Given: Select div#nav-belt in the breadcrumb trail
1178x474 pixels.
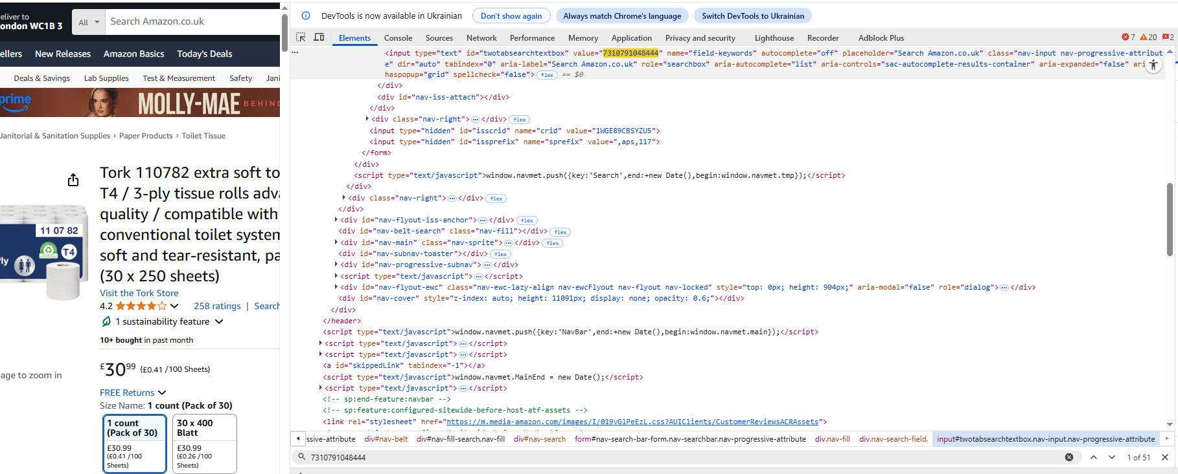Looking at the screenshot, I should pos(386,439).
